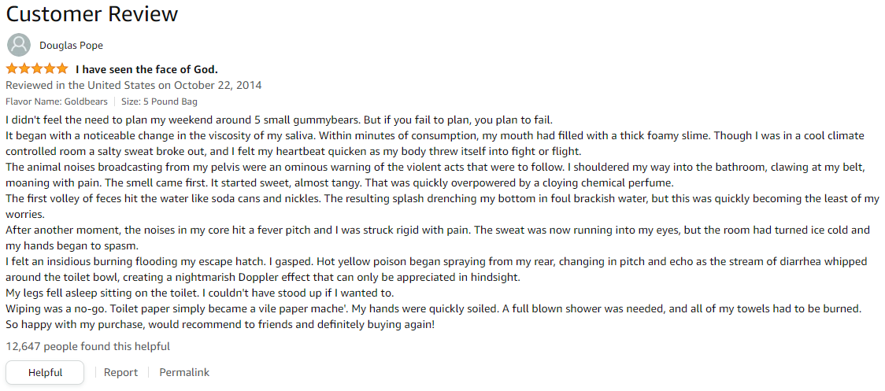Viewport: 885px width, 391px height.
Task: Click the fifth orange rating star
Action: pos(61,69)
